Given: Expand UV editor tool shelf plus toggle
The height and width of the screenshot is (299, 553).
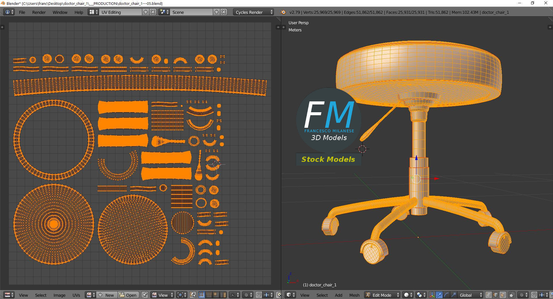Looking at the screenshot, I should [x=2, y=27].
